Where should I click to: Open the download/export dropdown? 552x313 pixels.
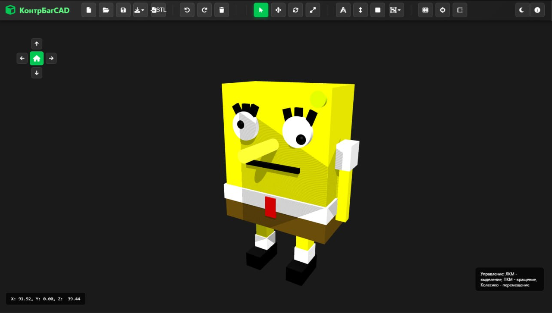coord(141,10)
